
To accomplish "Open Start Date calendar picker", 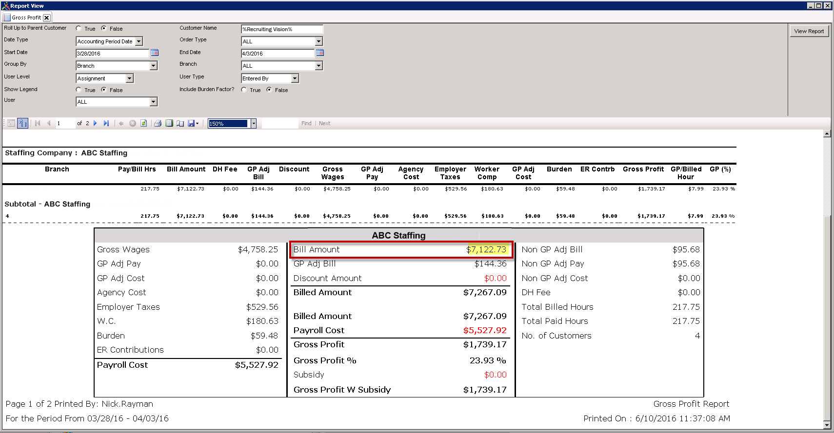I will (x=155, y=53).
